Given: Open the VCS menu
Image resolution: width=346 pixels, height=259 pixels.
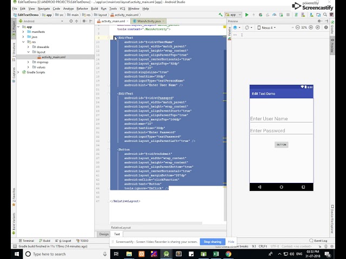Looking at the screenshot, I should point(122,9).
